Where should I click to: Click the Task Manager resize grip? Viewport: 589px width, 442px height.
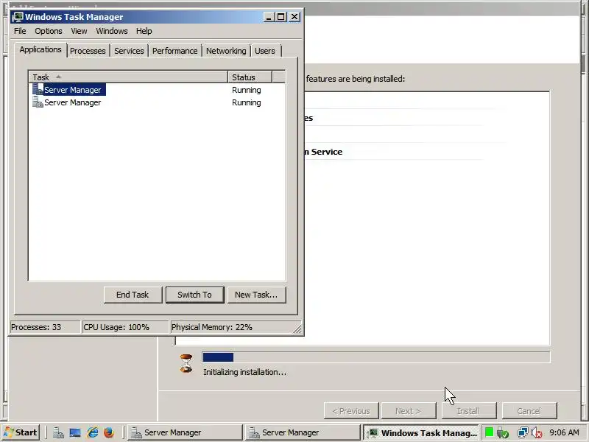297,329
